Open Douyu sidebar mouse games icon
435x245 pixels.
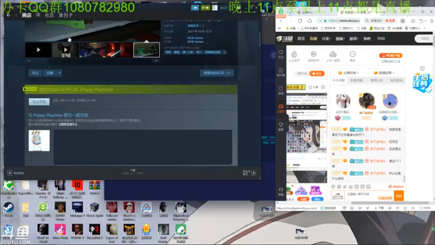click(x=281, y=89)
